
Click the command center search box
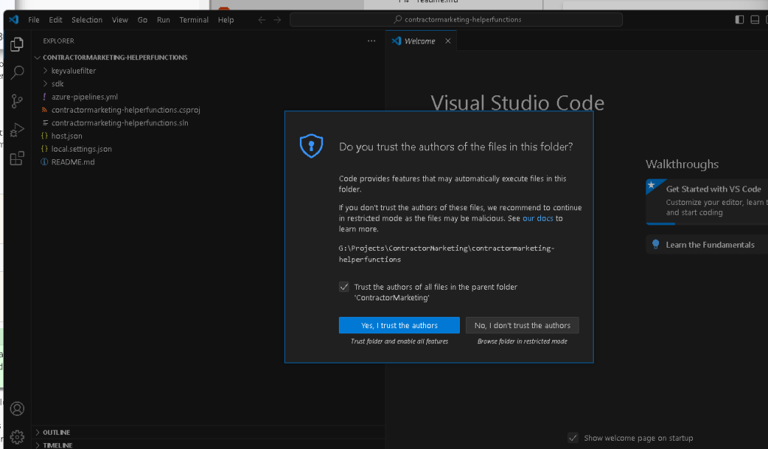click(456, 20)
